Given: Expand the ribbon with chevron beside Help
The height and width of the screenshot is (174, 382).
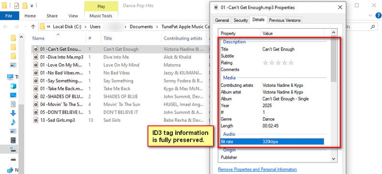Looking at the screenshot, I should (371, 16).
